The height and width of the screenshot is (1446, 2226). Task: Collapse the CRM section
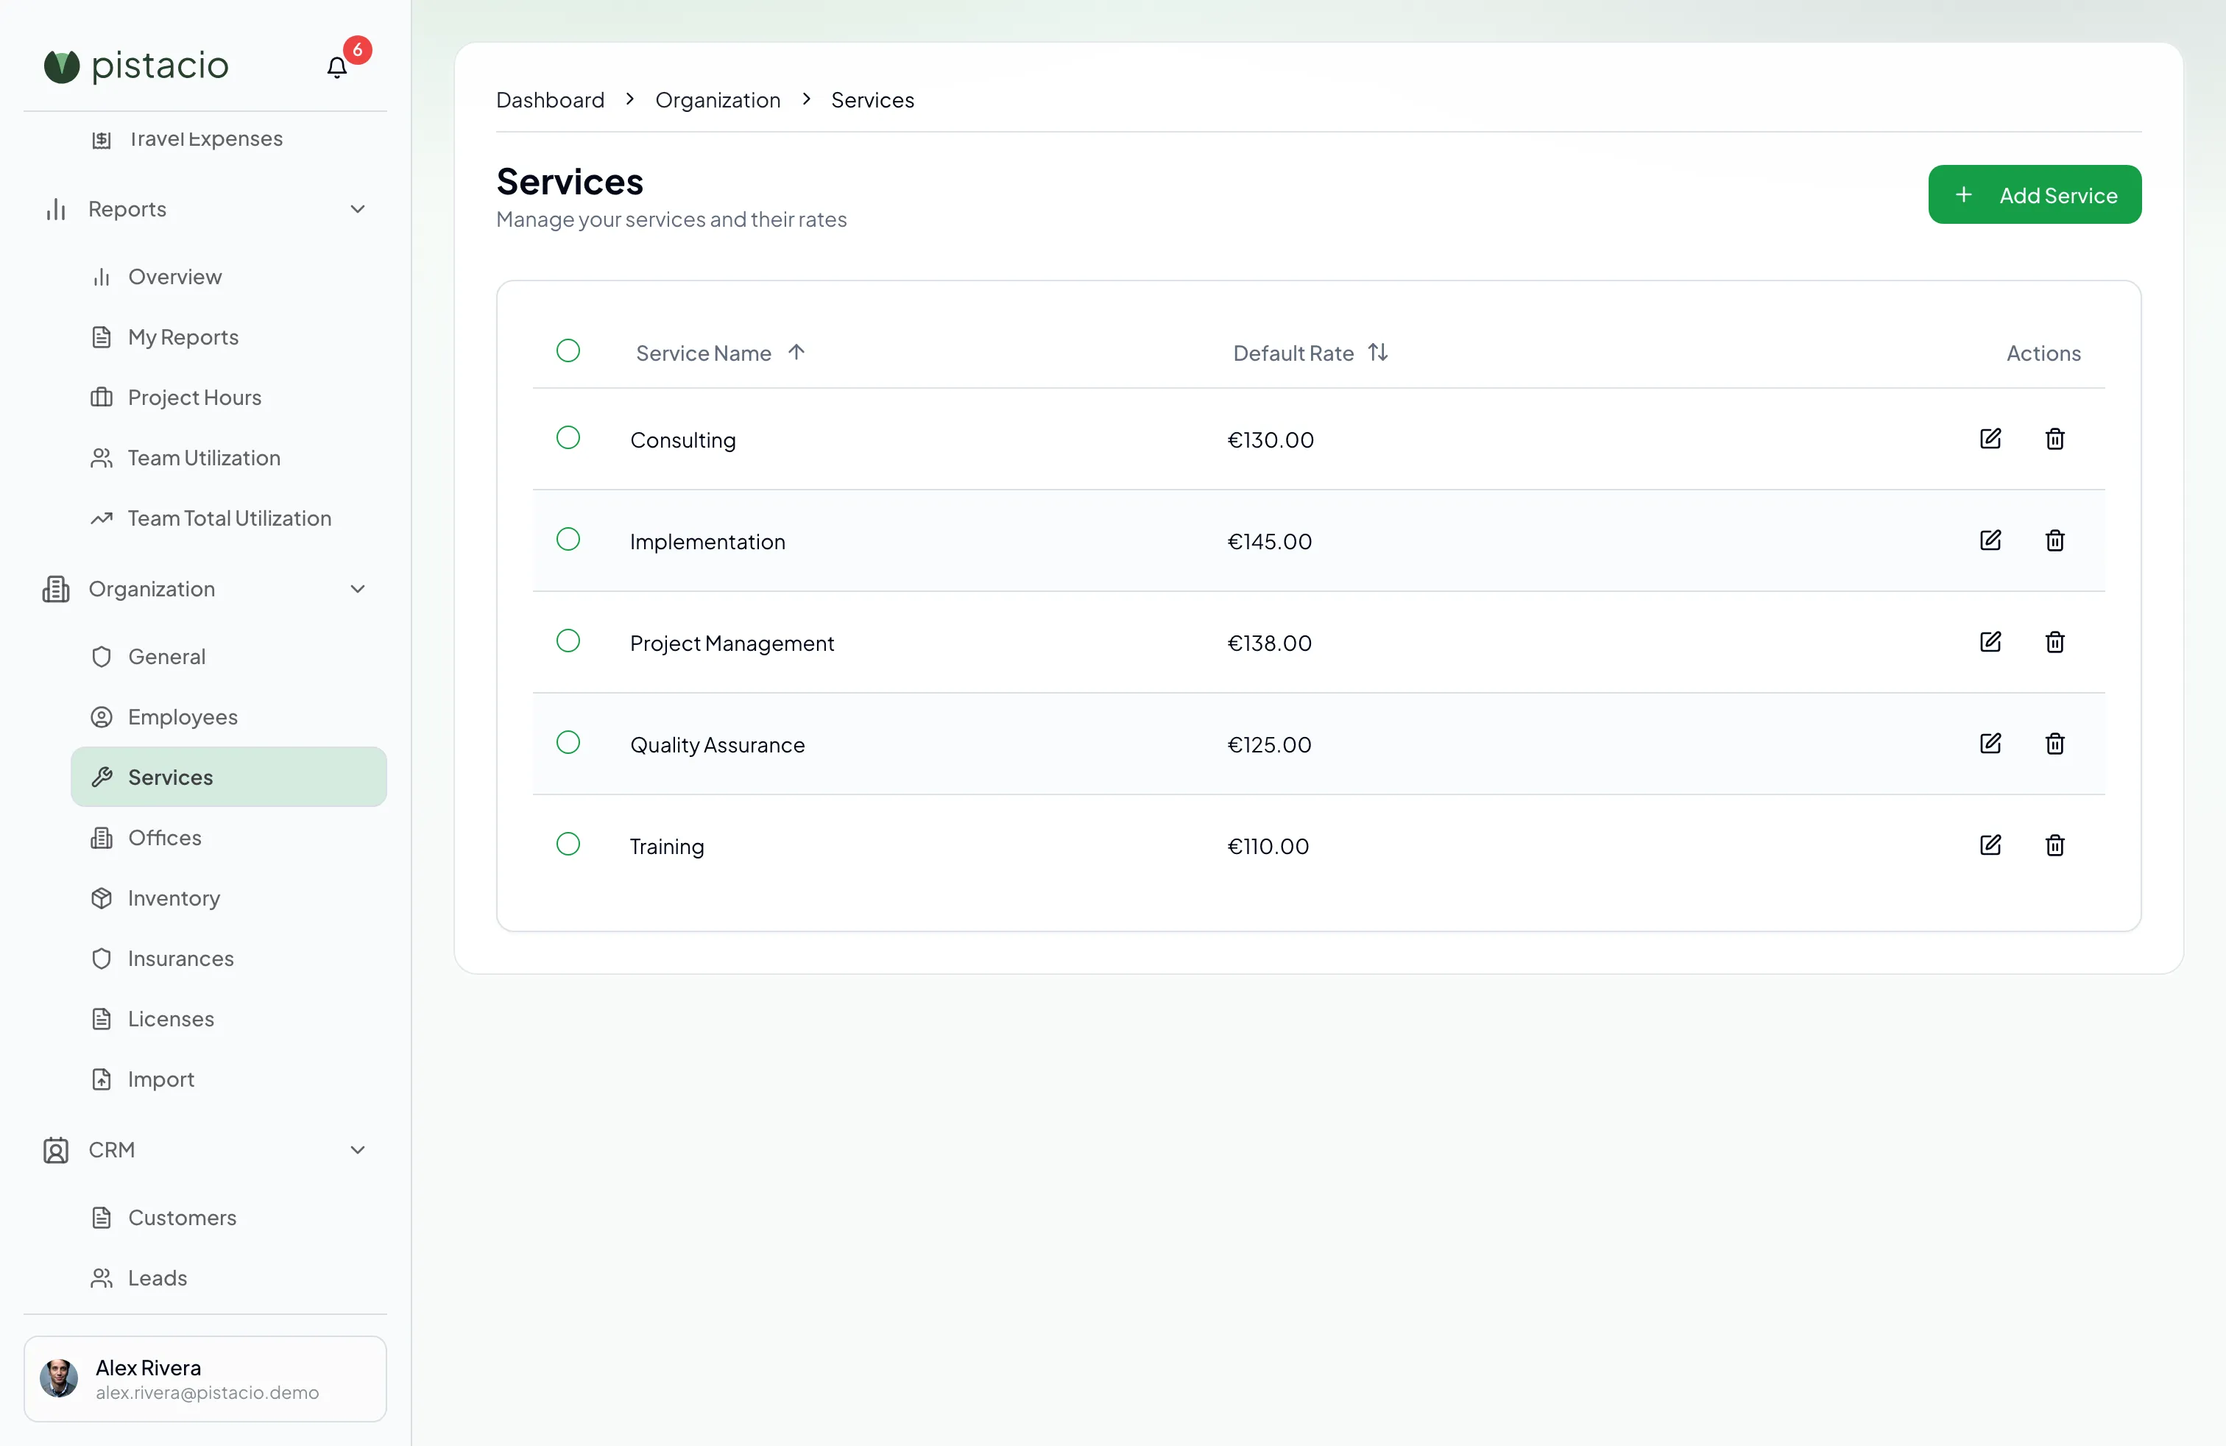(357, 1151)
